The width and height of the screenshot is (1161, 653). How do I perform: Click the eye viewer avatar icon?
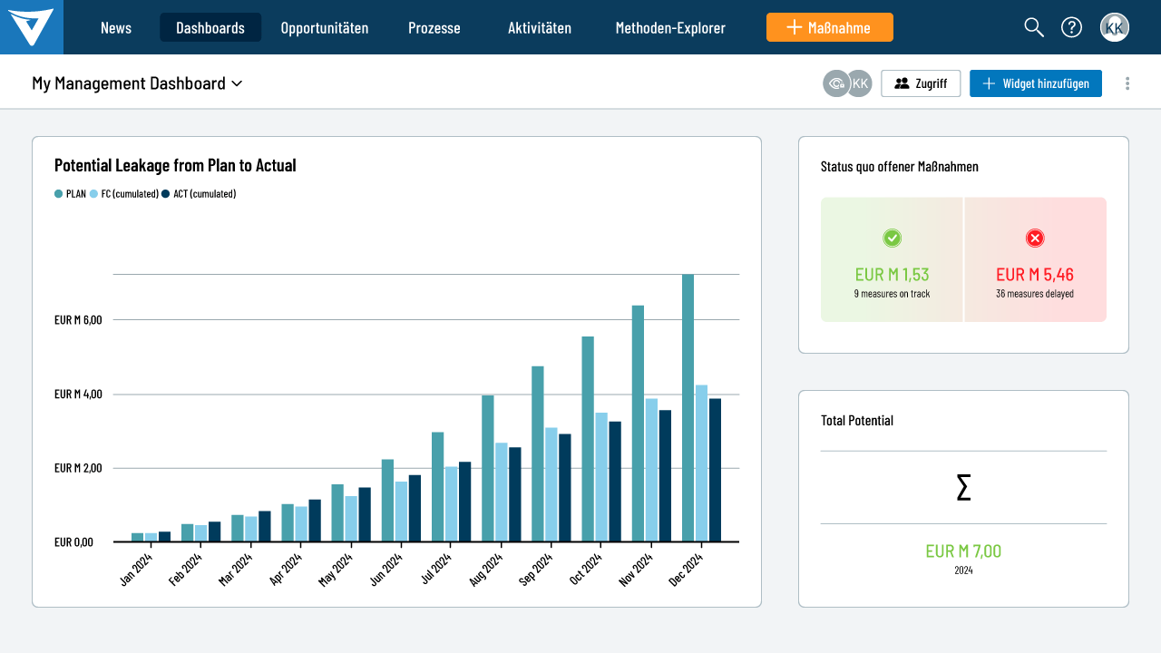click(x=835, y=83)
